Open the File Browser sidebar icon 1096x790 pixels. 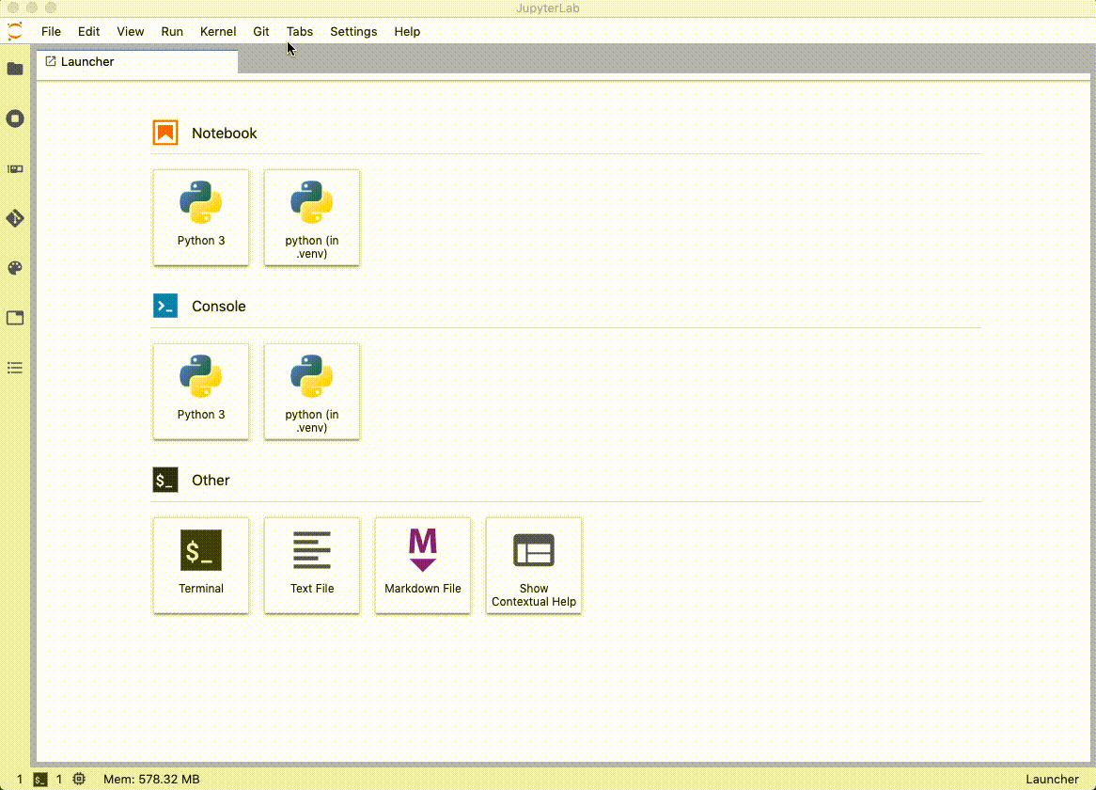pyautogui.click(x=15, y=69)
